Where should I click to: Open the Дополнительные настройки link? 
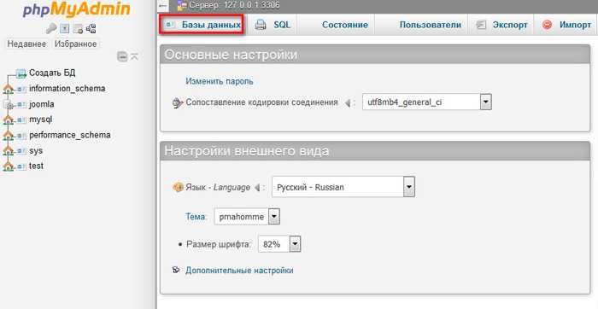pos(239,271)
